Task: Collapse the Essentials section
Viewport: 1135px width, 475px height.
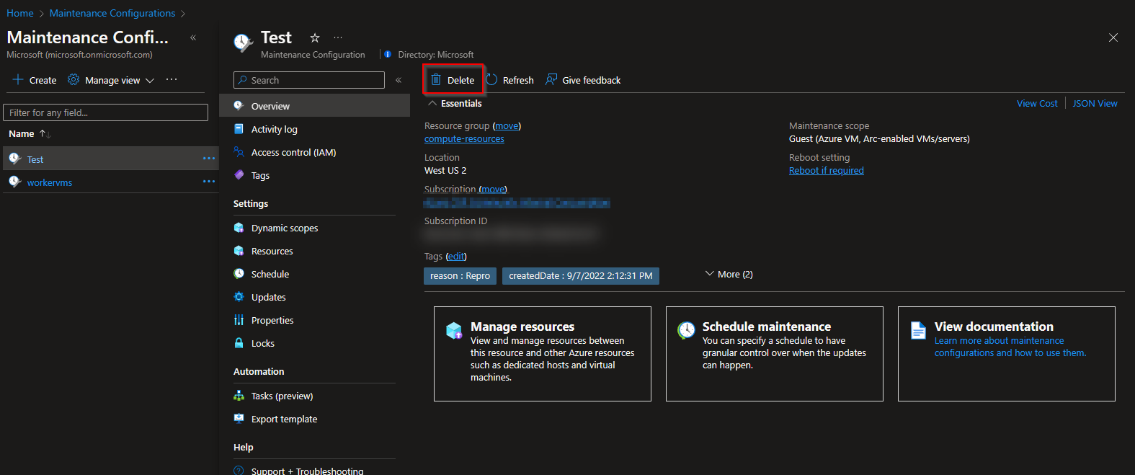Action: [432, 103]
